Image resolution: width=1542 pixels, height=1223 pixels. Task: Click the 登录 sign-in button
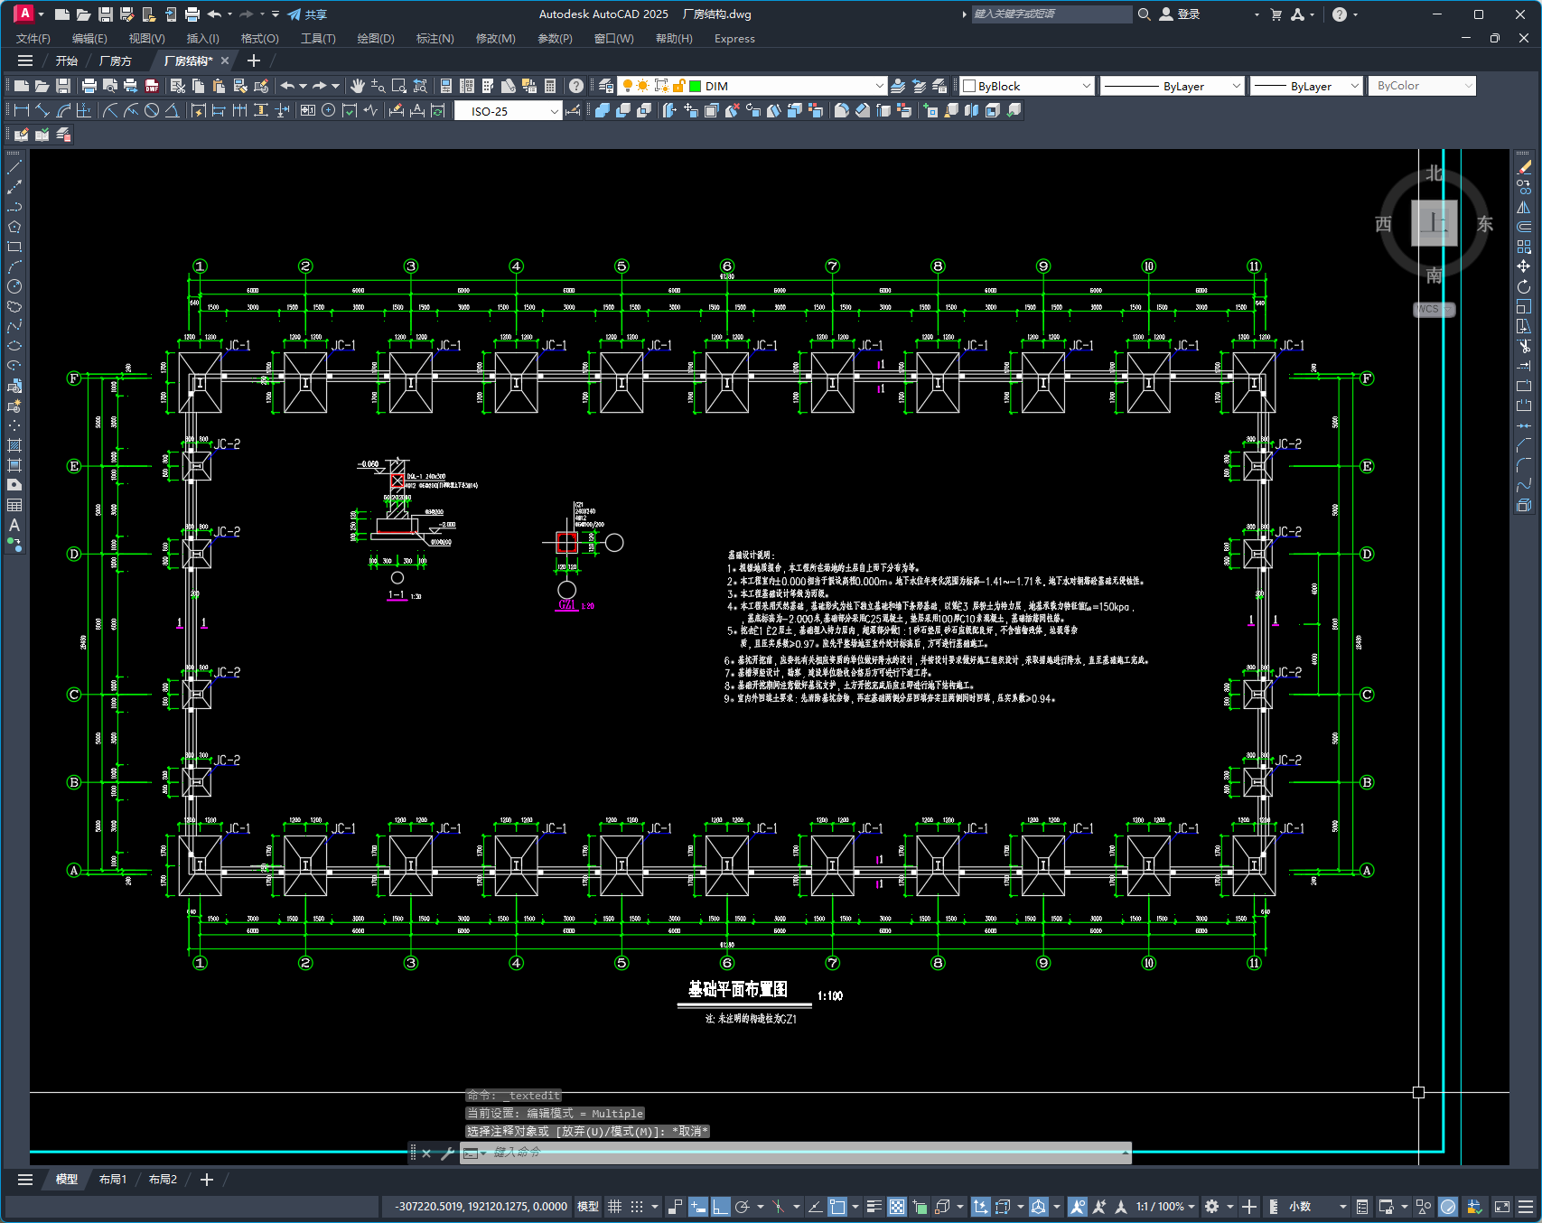click(x=1180, y=14)
